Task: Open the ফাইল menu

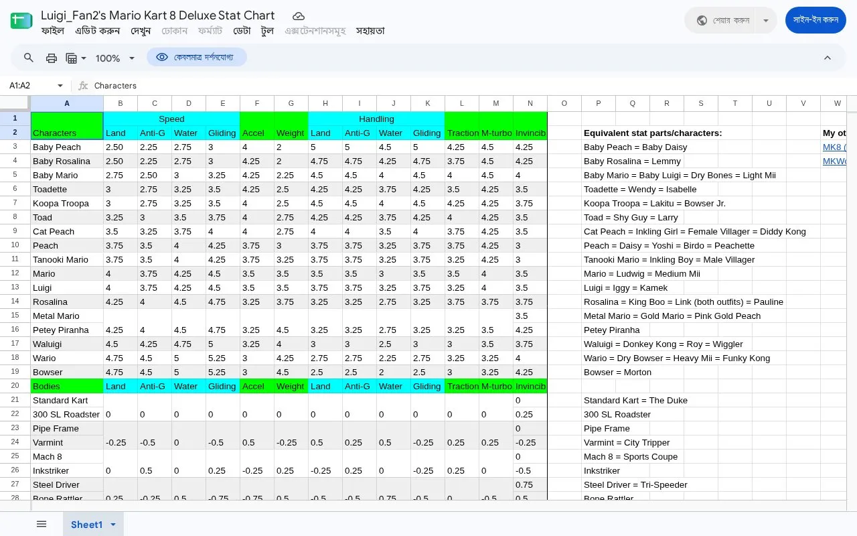Action: [53, 31]
